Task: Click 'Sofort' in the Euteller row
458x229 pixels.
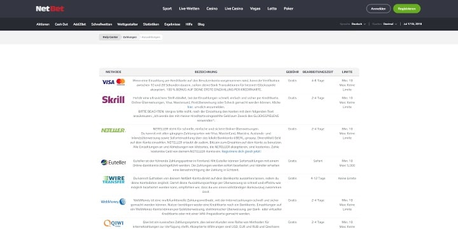Action: coord(318,161)
